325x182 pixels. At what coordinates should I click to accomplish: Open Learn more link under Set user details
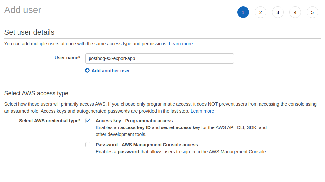pos(181,44)
